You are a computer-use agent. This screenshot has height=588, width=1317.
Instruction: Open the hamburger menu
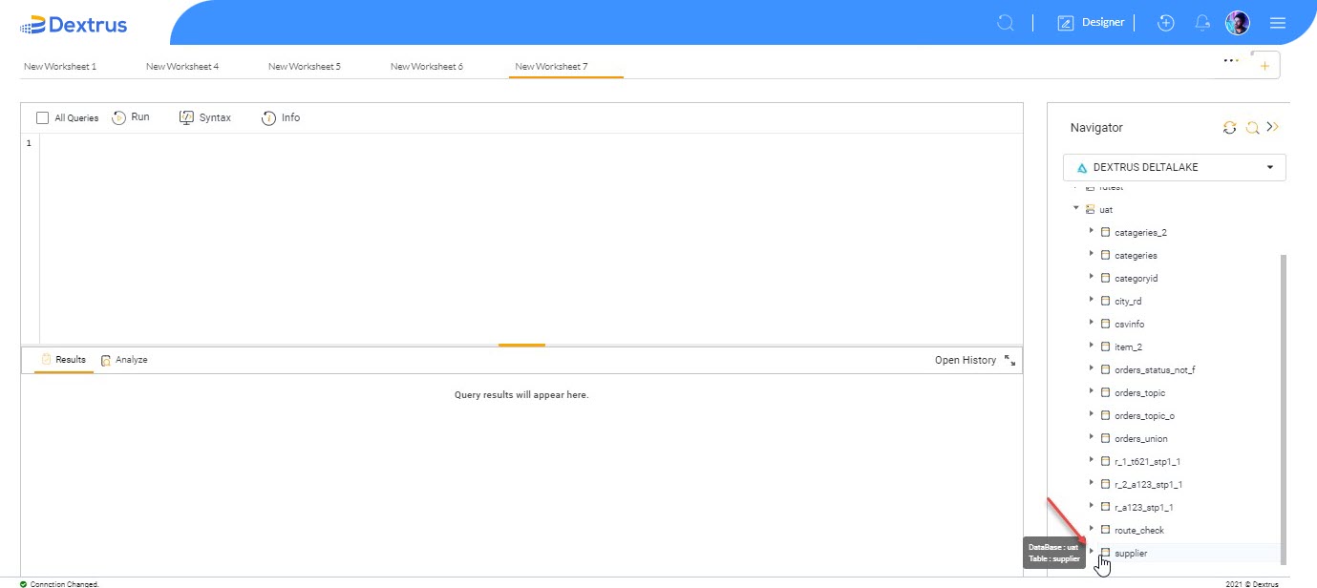click(1278, 23)
